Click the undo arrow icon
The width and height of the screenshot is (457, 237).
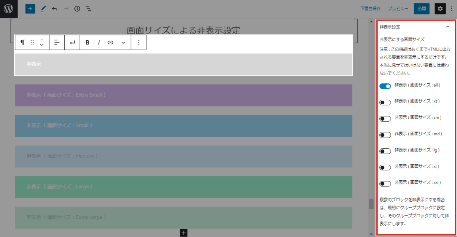pos(54,9)
